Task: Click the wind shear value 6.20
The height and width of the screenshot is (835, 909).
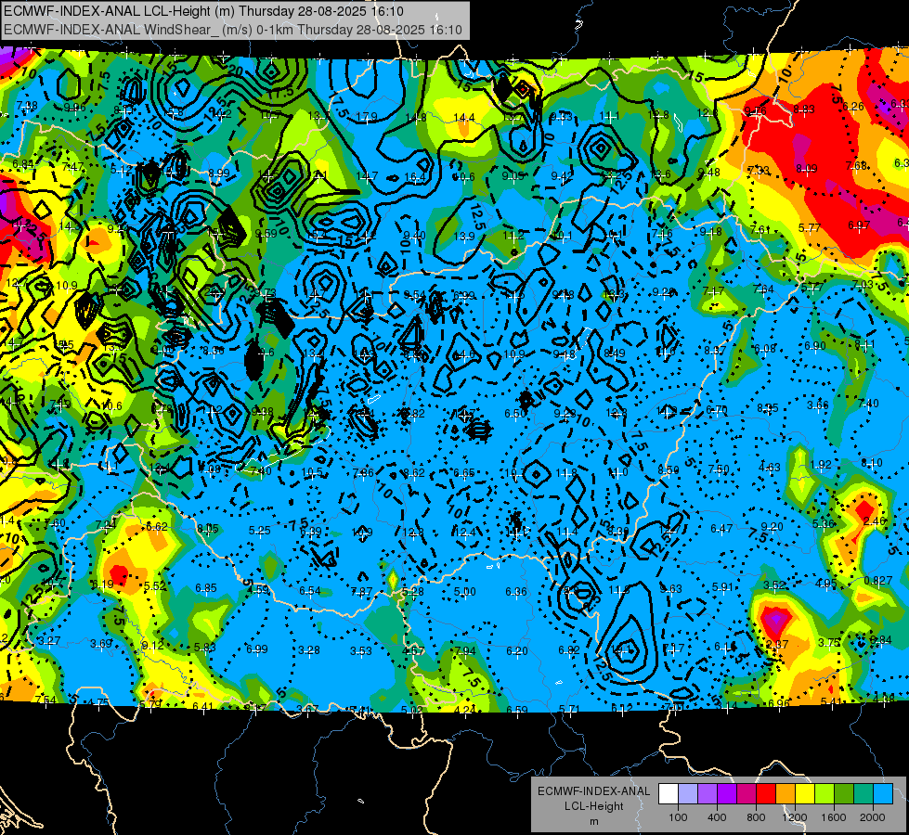Action: 517,651
